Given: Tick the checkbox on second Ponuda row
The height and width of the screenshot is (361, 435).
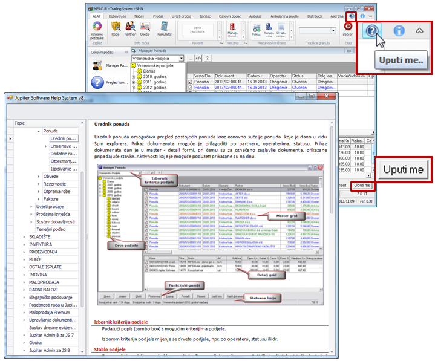Looking at the screenshot, I should [189, 88].
